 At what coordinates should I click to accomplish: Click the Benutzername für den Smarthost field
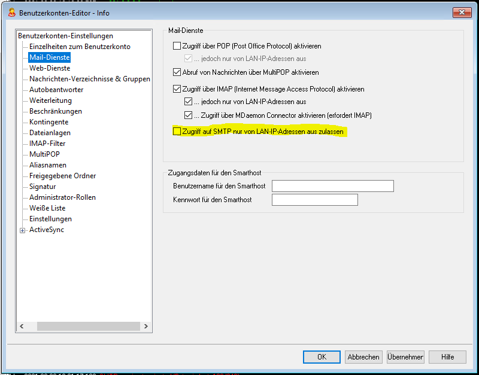click(x=332, y=186)
